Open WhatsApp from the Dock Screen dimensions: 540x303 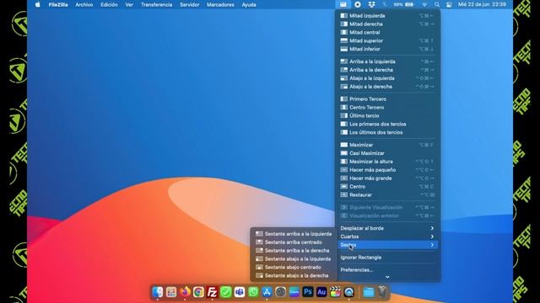point(253,292)
